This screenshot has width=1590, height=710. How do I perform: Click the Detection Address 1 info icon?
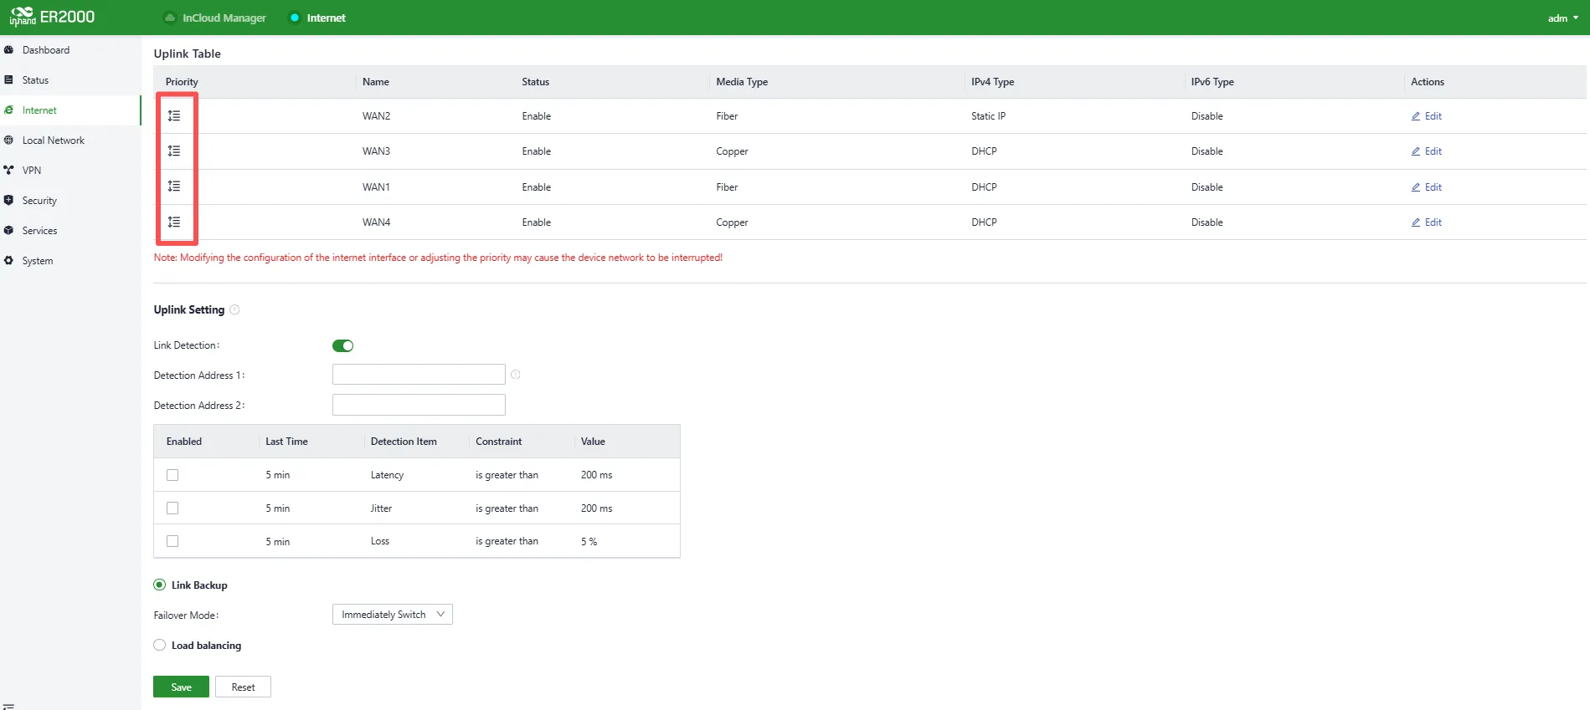[516, 375]
